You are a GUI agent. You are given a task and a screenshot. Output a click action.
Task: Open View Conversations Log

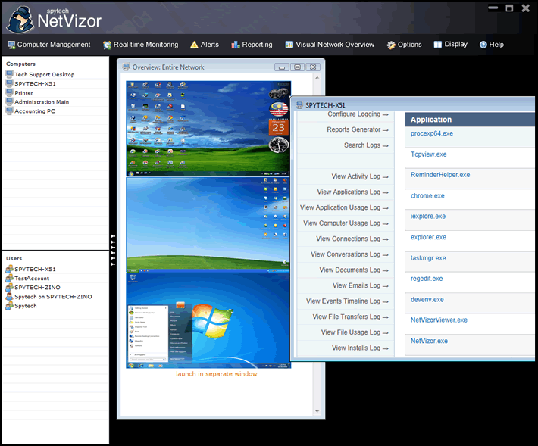[349, 254]
